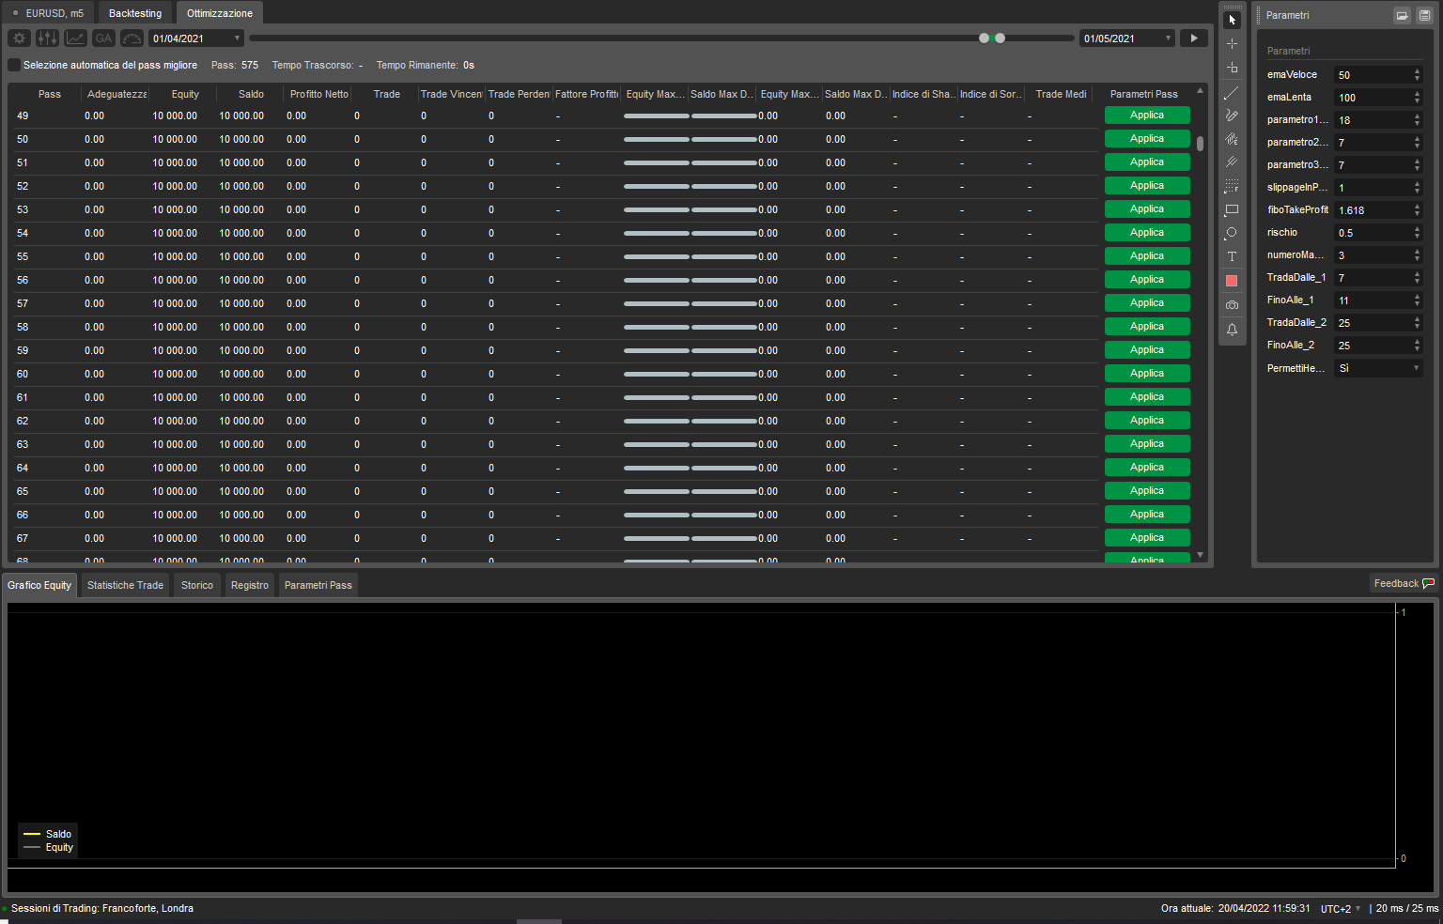Select the crosshair cursor tool
This screenshot has width=1443, height=924.
pos(1232,44)
